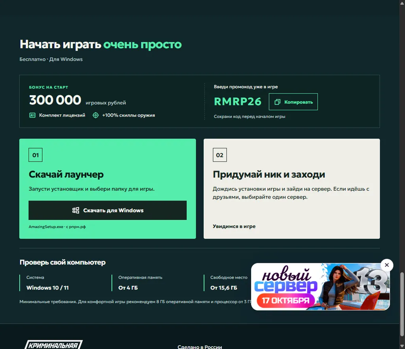
Task: Open the Новый сервер 17 октября banner
Action: (x=320, y=286)
